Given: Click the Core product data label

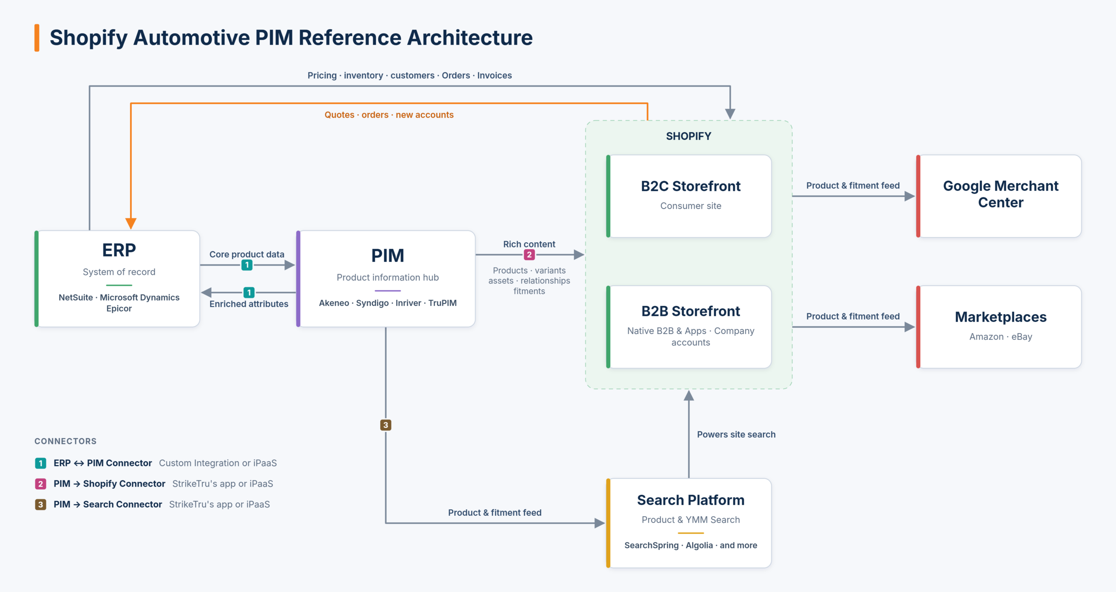Looking at the screenshot, I should pos(247,254).
